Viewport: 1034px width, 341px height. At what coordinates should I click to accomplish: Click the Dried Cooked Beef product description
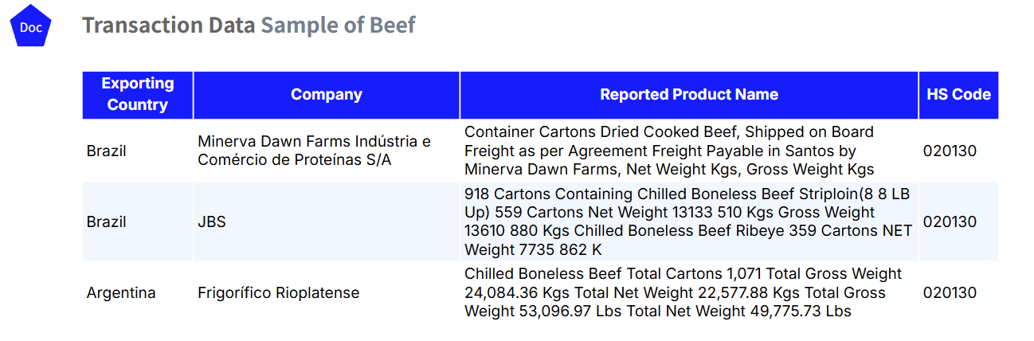(x=669, y=151)
